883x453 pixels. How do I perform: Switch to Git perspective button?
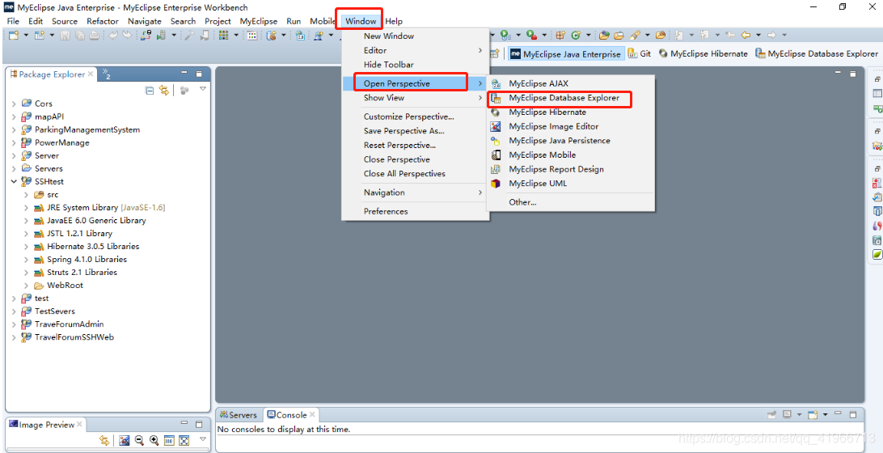coord(639,53)
